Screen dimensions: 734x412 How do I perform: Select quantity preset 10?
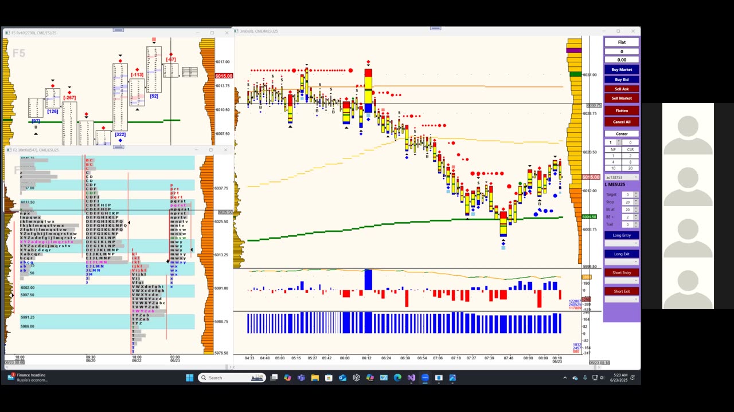[613, 168]
